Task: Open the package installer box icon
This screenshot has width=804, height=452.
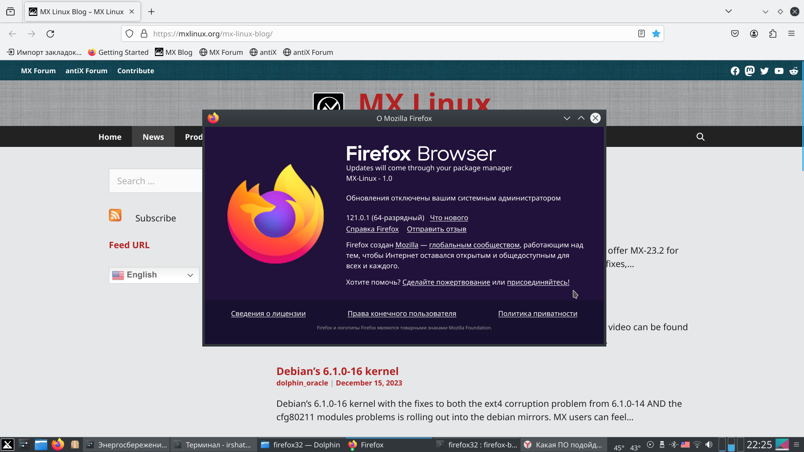Action: point(75,444)
